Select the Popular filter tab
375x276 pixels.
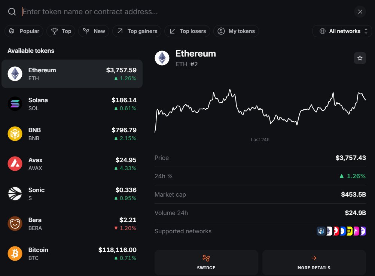pyautogui.click(x=24, y=31)
